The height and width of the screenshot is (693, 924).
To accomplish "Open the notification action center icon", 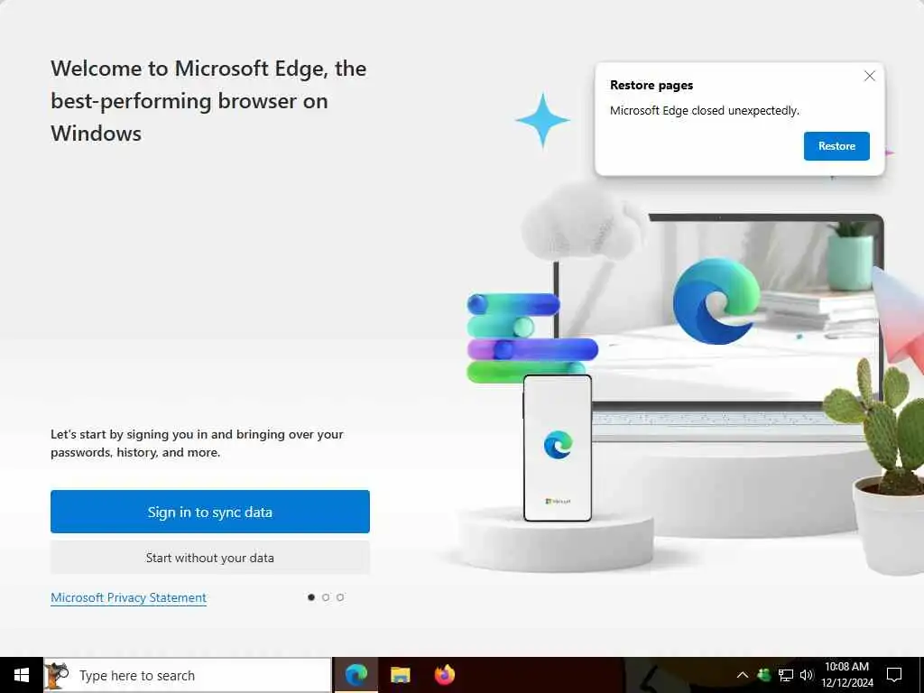I will 894,675.
